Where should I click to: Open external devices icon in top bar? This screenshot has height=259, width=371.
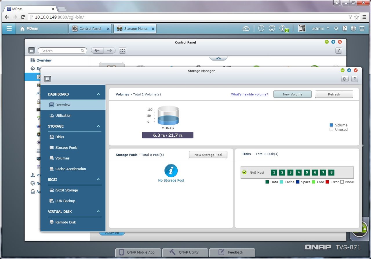pos(272,28)
